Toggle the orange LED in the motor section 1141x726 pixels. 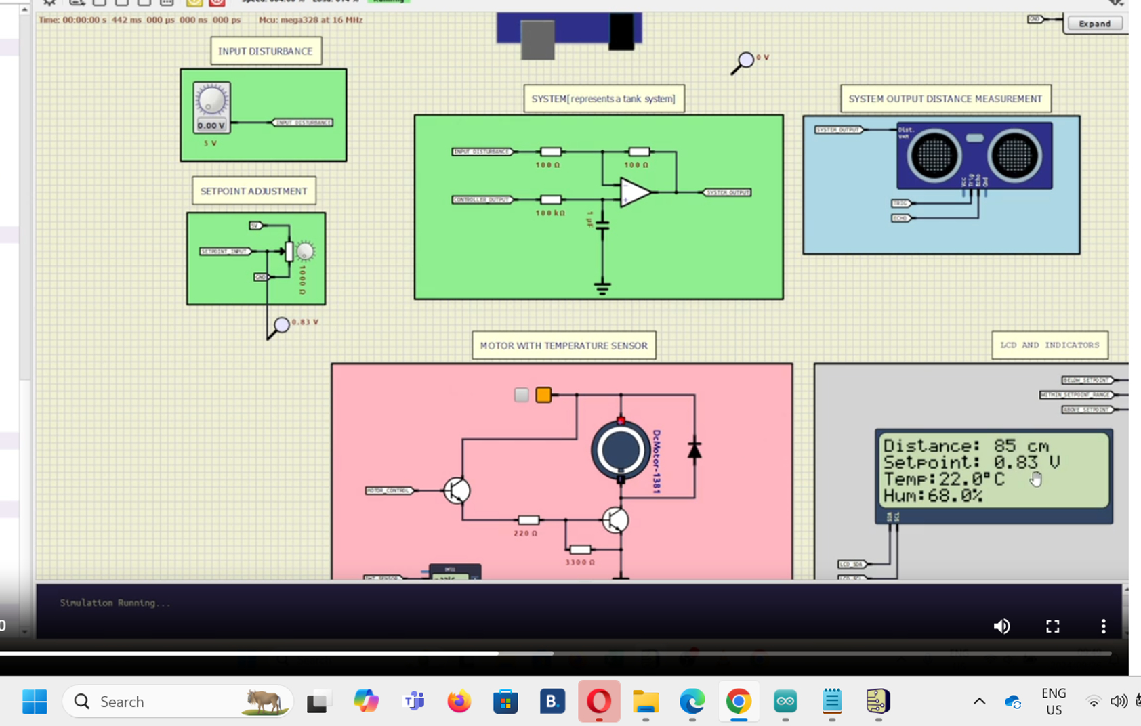click(543, 395)
